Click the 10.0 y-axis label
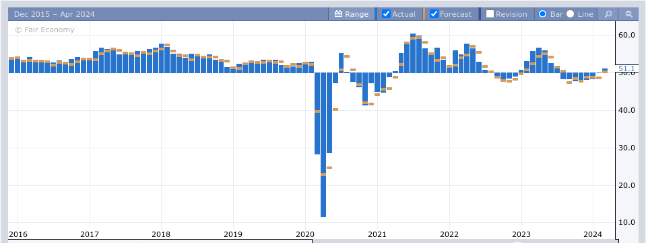646x243 pixels. point(626,222)
